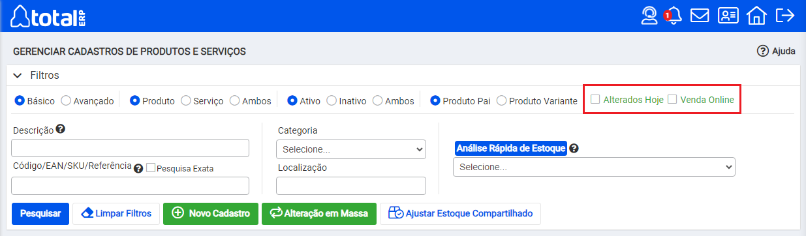Click the logout arrow icon

[784, 16]
